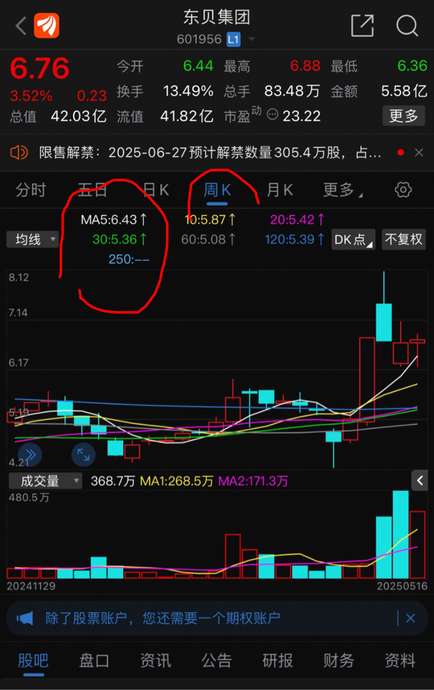Tap the MA5:6.43 value
Viewport: 434px width, 690px height.
pyautogui.click(x=114, y=219)
